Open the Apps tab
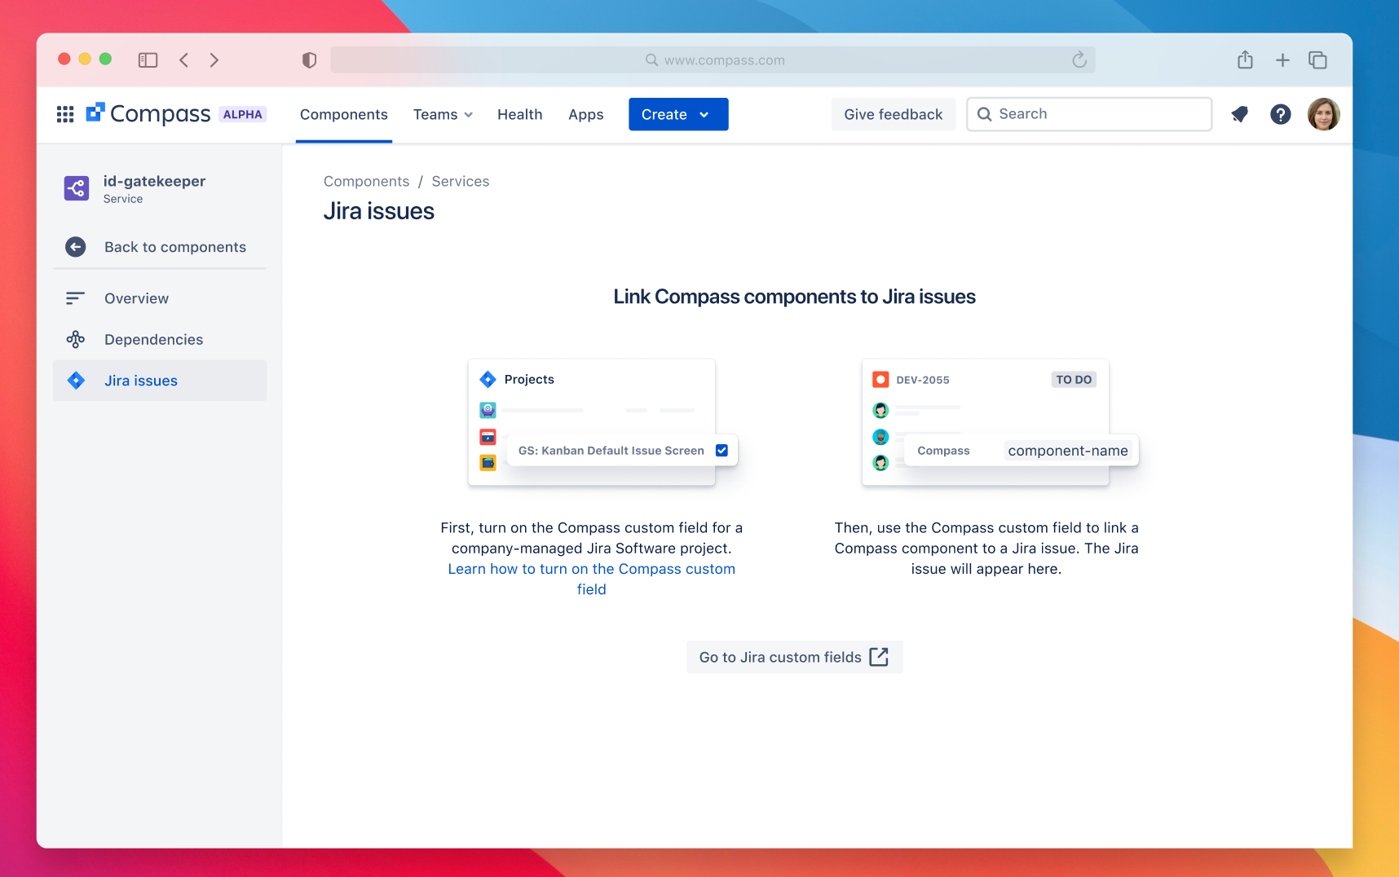 pyautogui.click(x=586, y=115)
